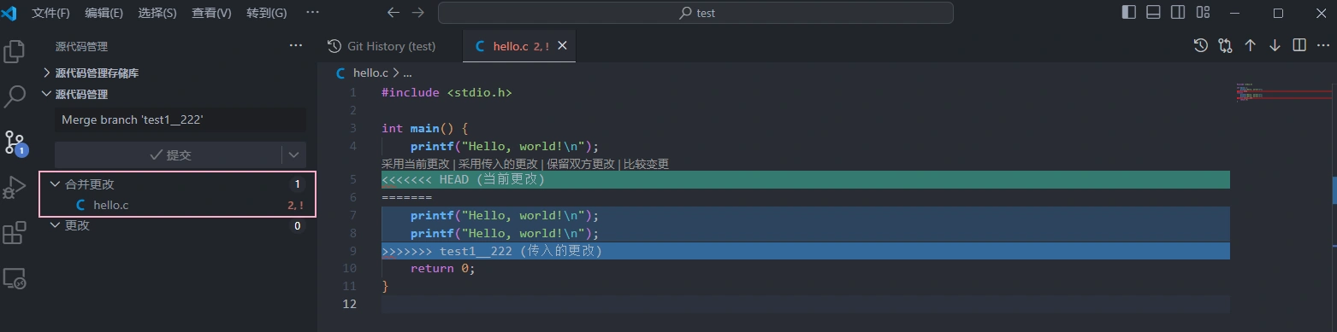This screenshot has height=332, width=1337.
Task: Click 比较变更 link
Action: [x=646, y=164]
